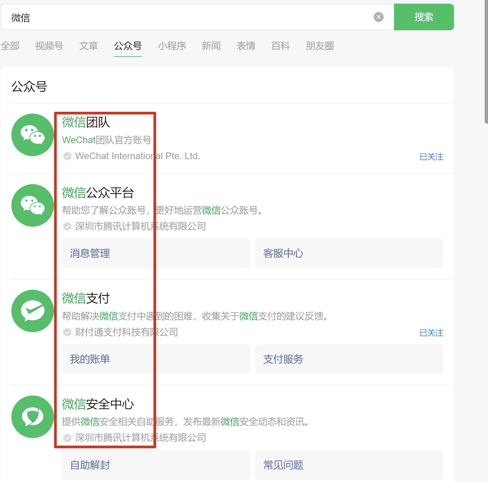488x482 pixels.
Task: Open the 小程序 tab
Action: (172, 46)
